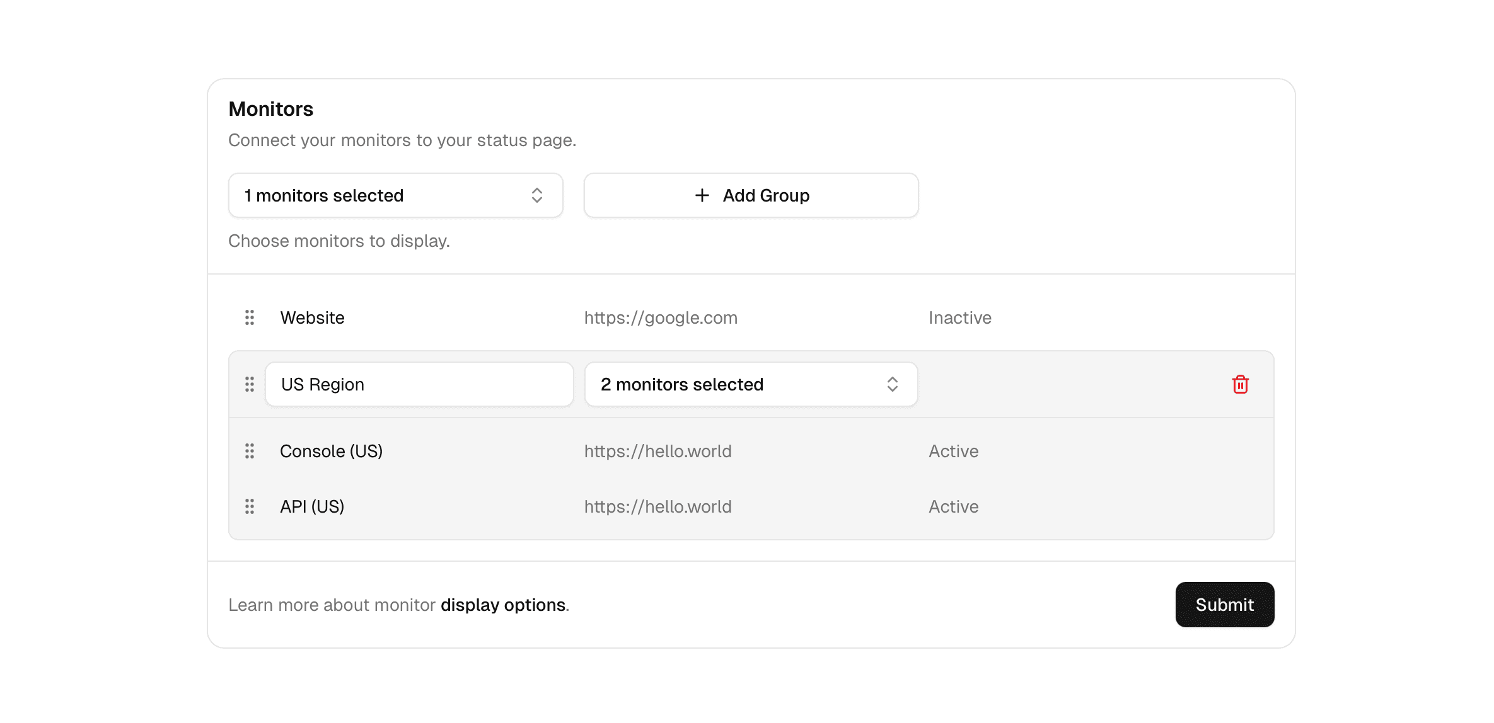This screenshot has height=723, width=1494.
Task: Click drag handle of US Region group
Action: [x=250, y=384]
